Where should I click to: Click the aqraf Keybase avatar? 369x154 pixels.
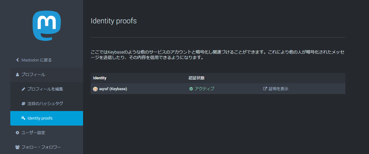pyautogui.click(x=95, y=89)
